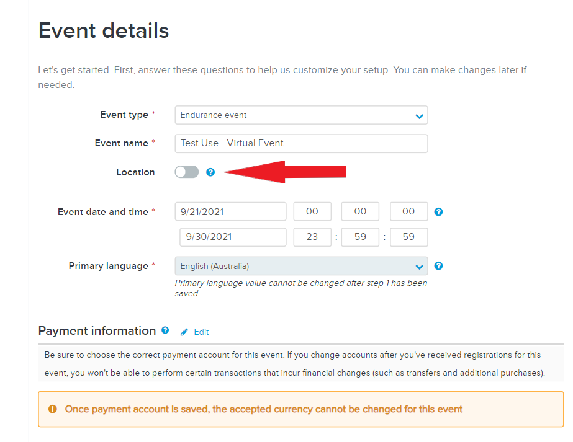Select the start date field 9/21/2021
This screenshot has width=573, height=442.
pyautogui.click(x=230, y=211)
